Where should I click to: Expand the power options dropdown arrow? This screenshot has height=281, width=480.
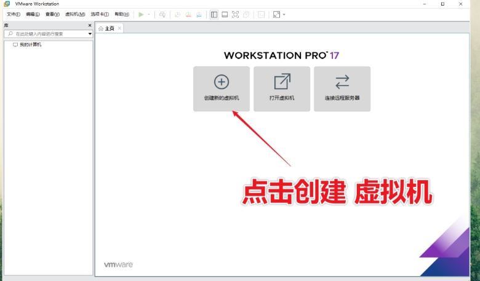tap(149, 14)
